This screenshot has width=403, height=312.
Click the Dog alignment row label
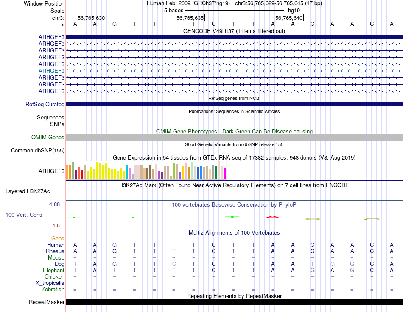pyautogui.click(x=59, y=264)
